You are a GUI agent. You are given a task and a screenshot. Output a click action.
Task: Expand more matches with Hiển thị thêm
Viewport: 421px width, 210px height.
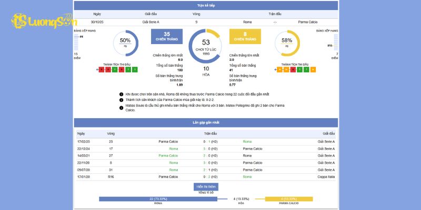[x=206, y=186]
